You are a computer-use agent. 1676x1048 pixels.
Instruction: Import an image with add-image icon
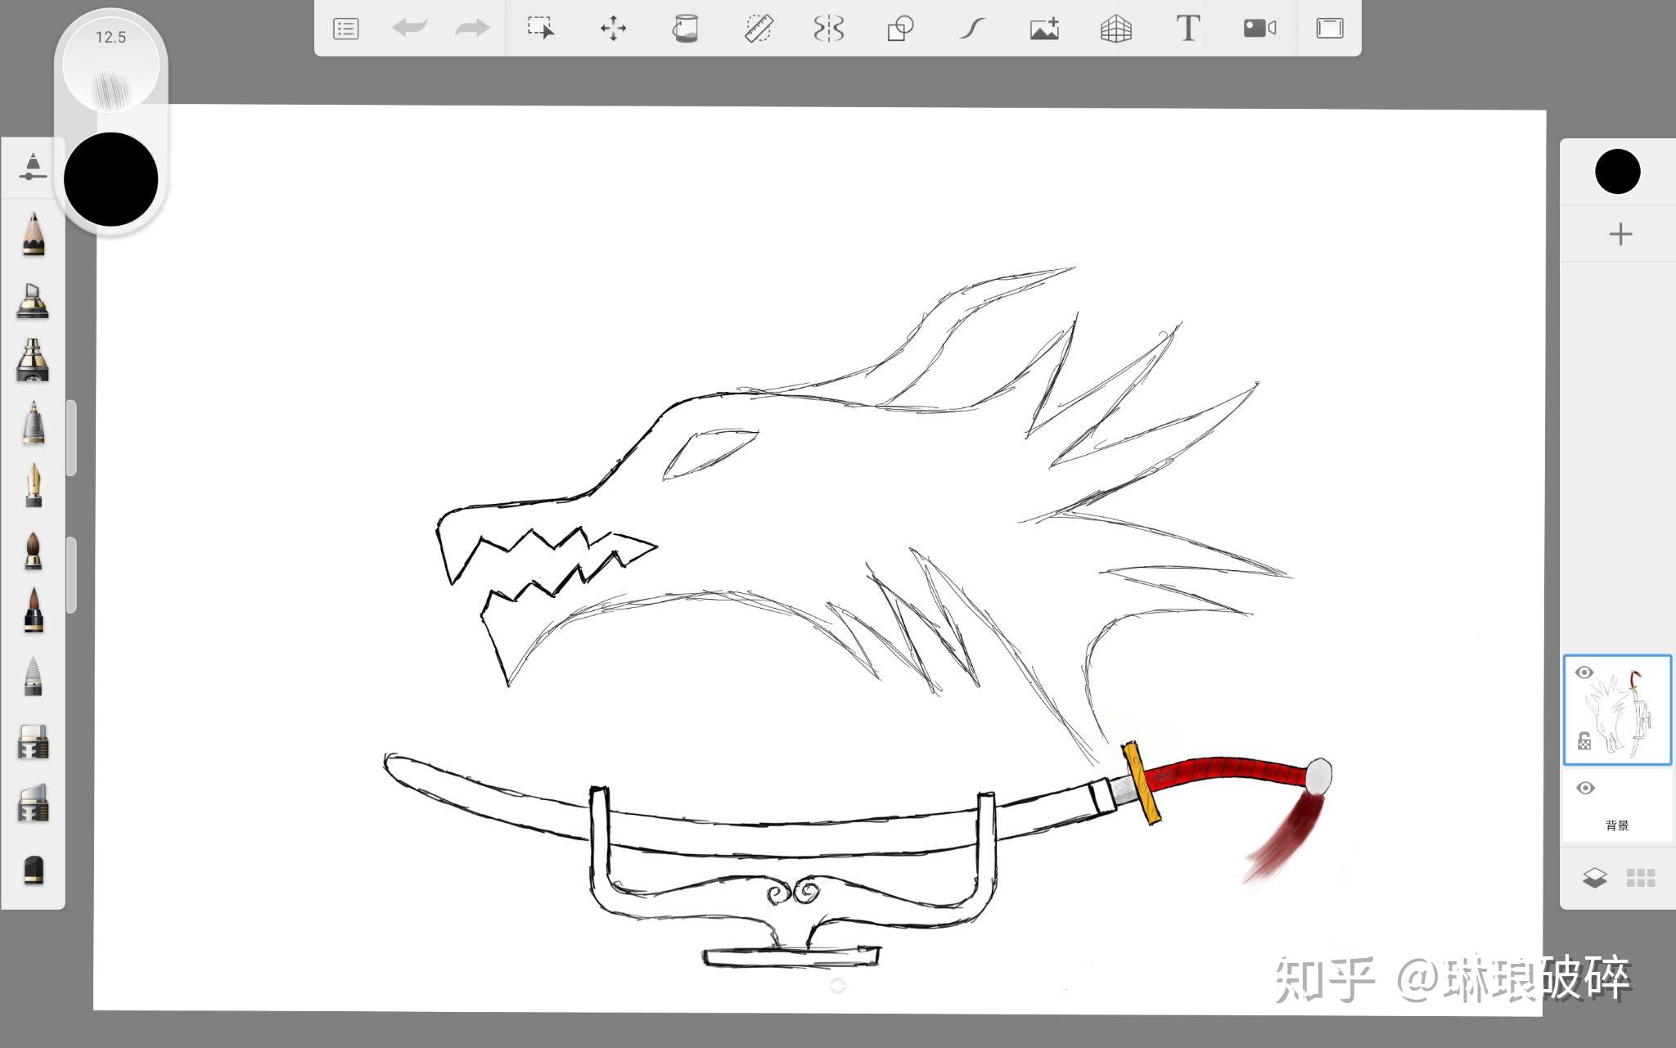(x=1044, y=29)
